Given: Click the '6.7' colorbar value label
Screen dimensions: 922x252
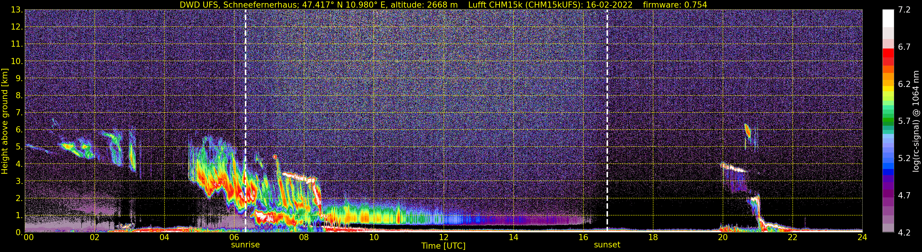Looking at the screenshot, I should [905, 47].
